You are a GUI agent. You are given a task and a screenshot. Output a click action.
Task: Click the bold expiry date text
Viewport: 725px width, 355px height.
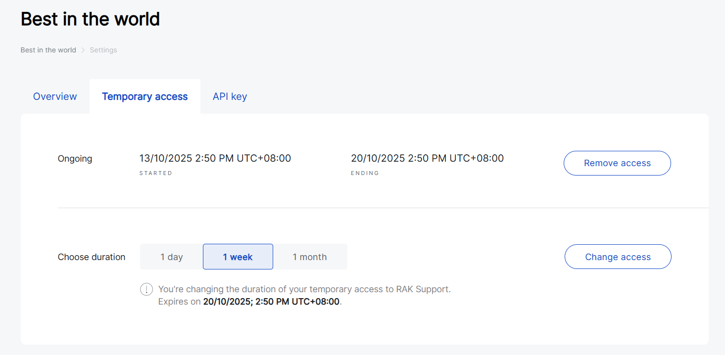click(x=272, y=302)
